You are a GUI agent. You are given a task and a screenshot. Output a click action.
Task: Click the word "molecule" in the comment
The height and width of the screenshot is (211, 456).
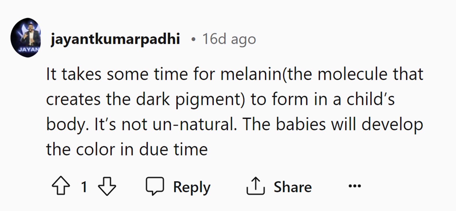(x=352, y=74)
